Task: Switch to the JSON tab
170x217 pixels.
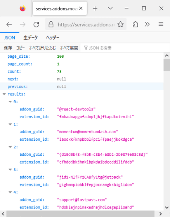Action: pos(9,38)
